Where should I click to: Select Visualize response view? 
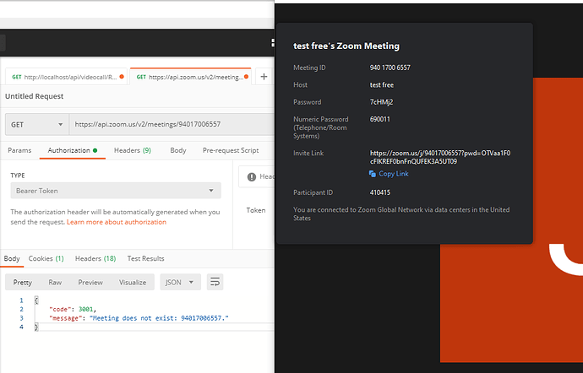coord(133,283)
